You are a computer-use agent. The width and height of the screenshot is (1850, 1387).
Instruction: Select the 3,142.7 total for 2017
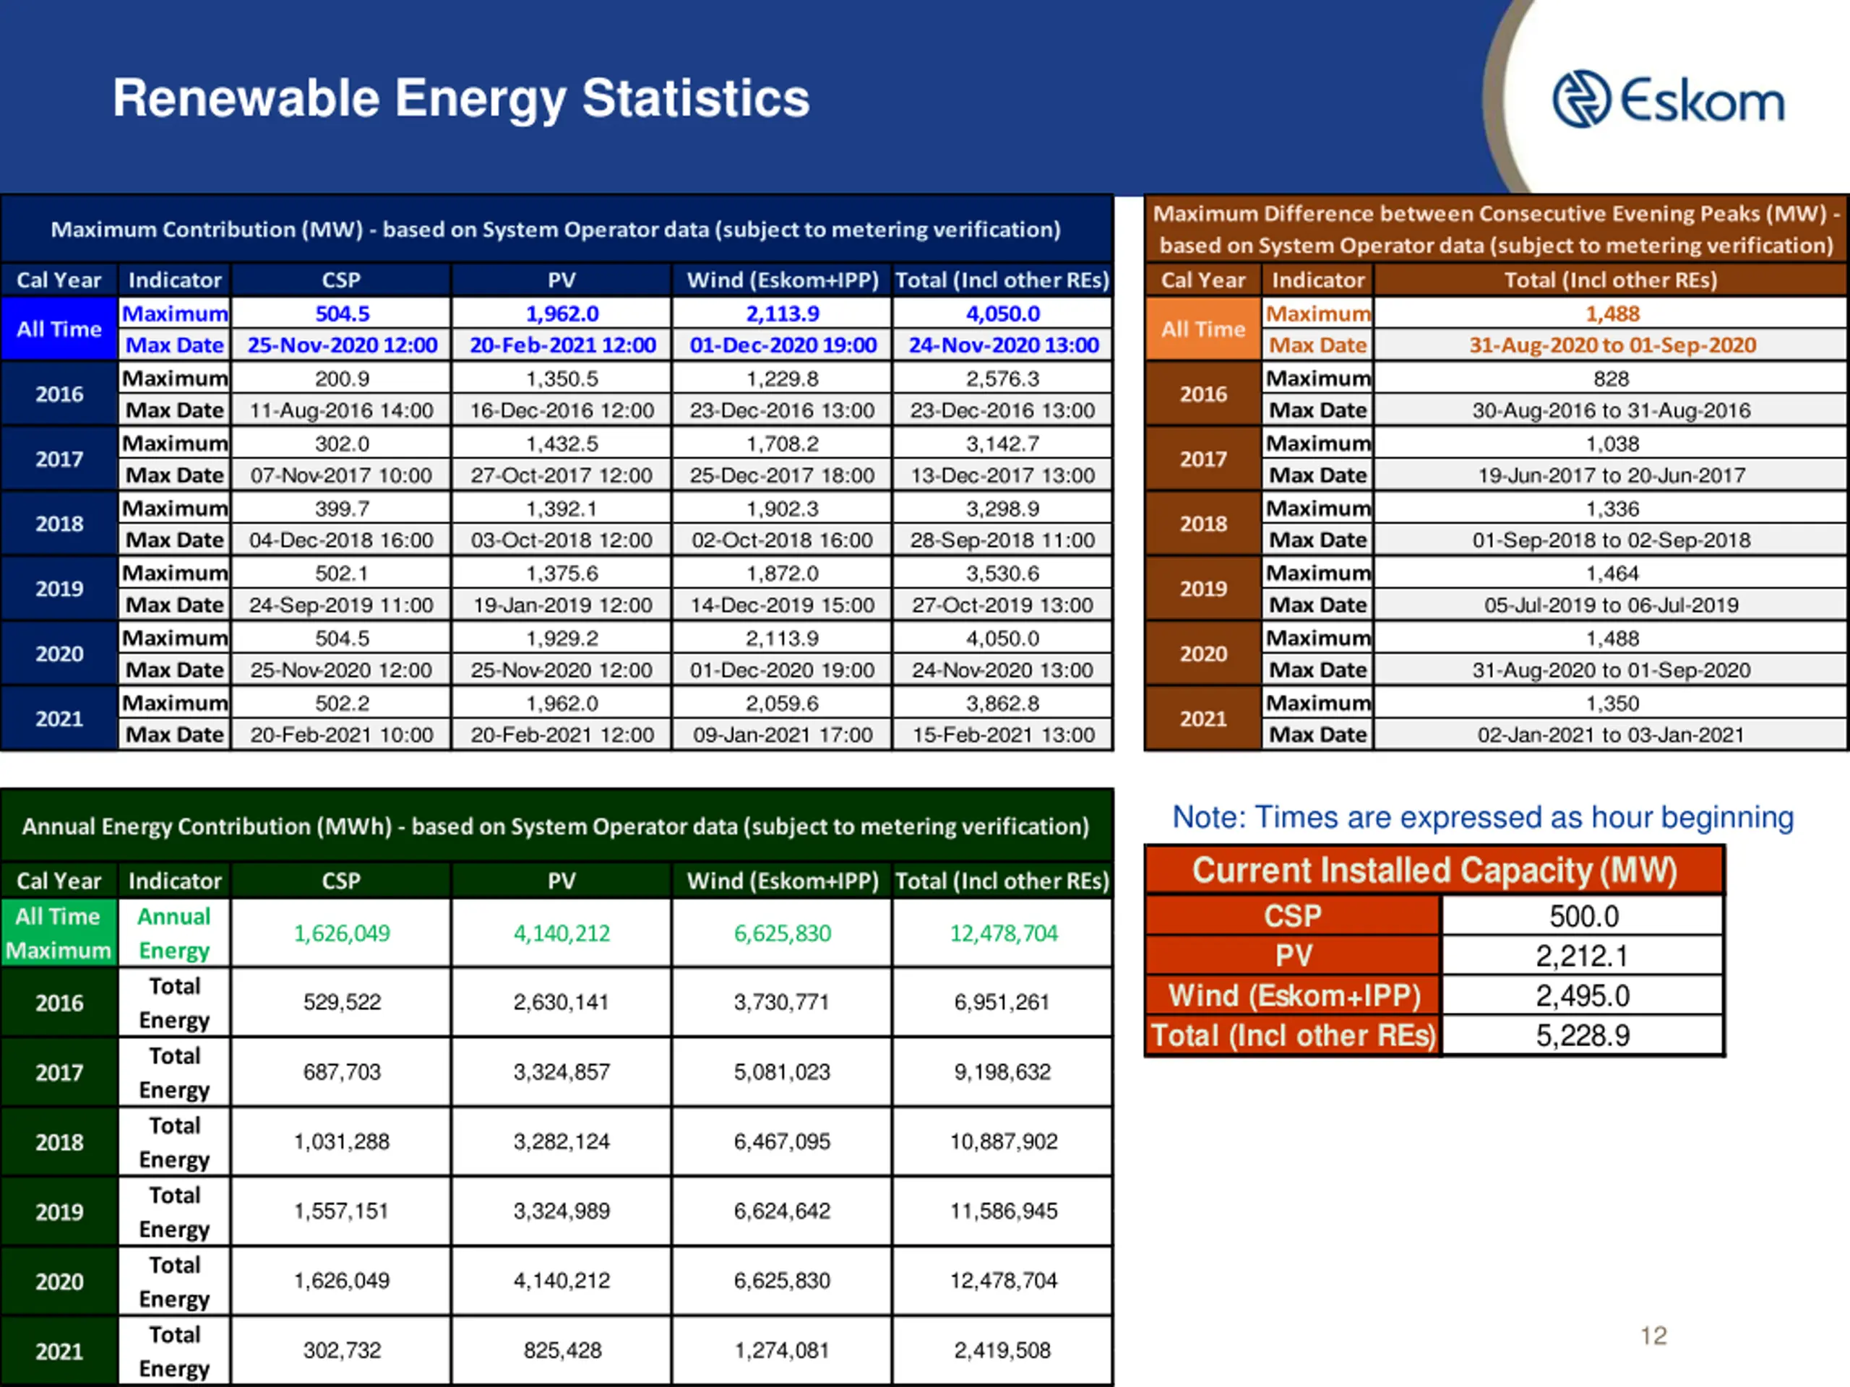[x=1003, y=444]
